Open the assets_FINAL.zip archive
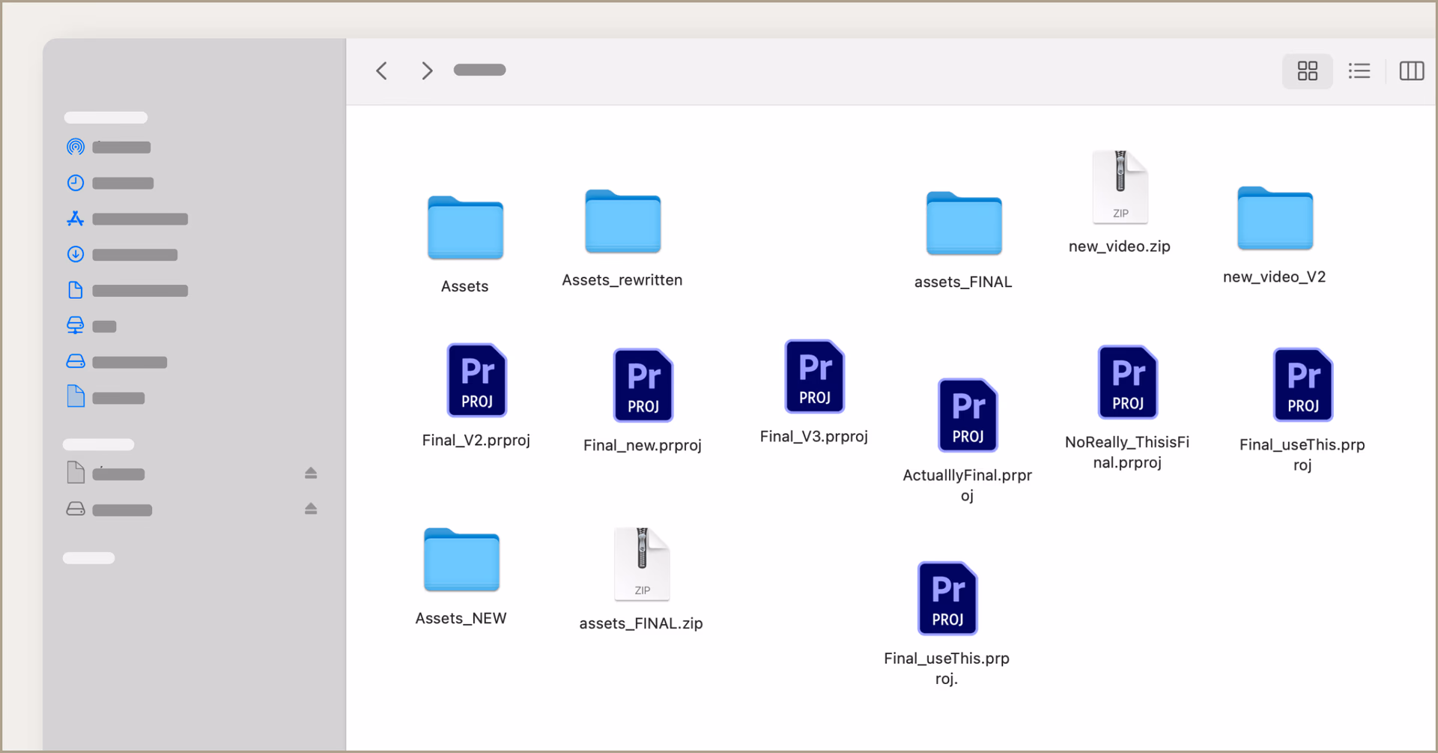The height and width of the screenshot is (753, 1438). [641, 563]
